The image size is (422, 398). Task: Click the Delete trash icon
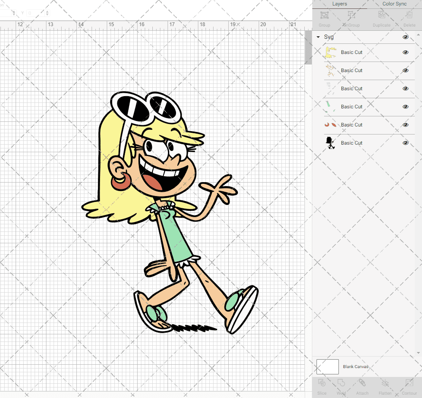(x=409, y=15)
